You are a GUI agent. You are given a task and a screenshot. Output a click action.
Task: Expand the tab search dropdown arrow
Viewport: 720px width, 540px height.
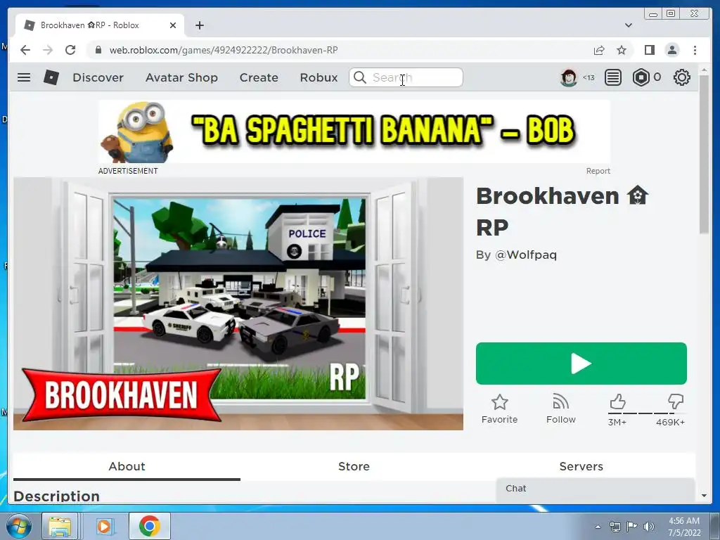[628, 25]
